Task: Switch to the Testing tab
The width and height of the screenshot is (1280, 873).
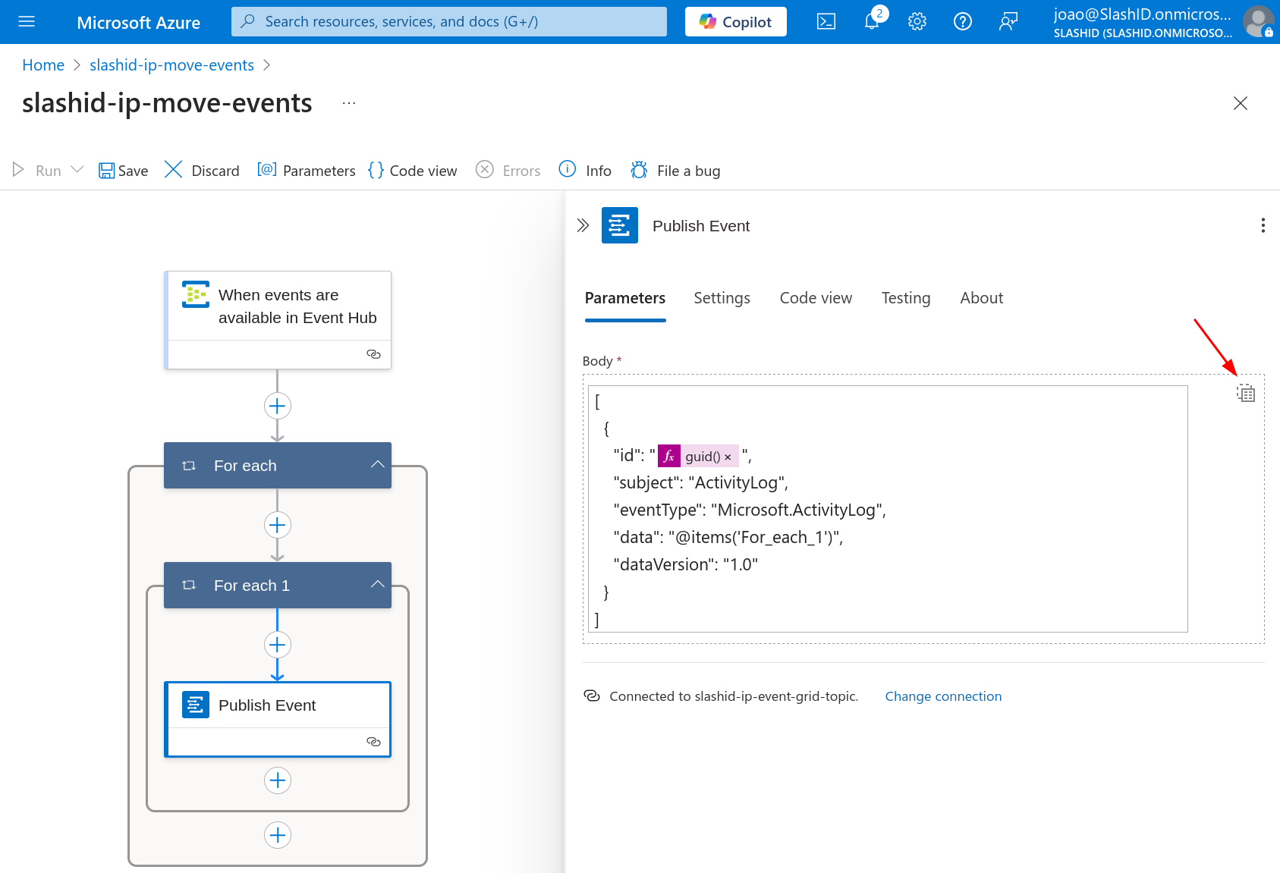Action: coord(905,298)
